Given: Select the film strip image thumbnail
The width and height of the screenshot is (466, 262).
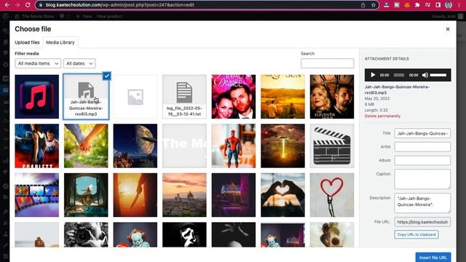Looking at the screenshot, I should point(37,195).
